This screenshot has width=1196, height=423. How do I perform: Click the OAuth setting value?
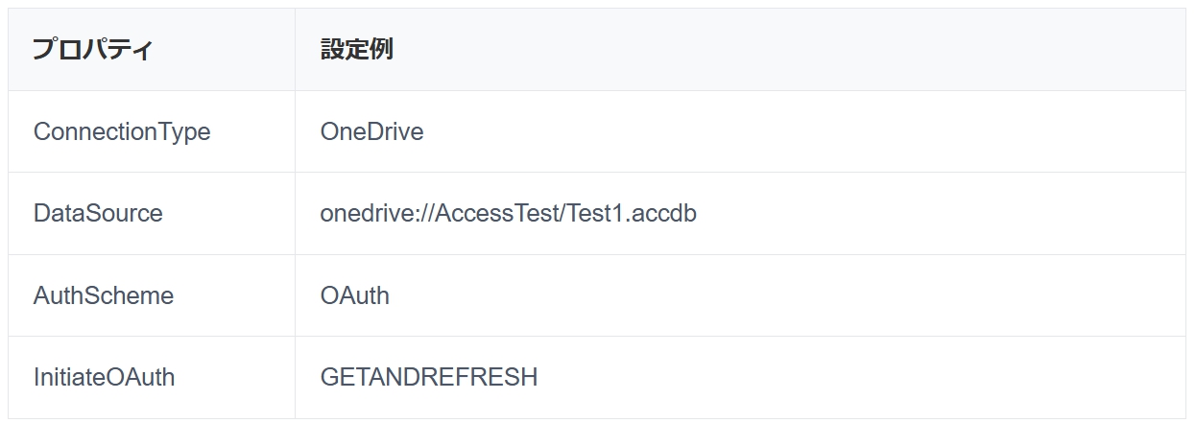pyautogui.click(x=355, y=295)
